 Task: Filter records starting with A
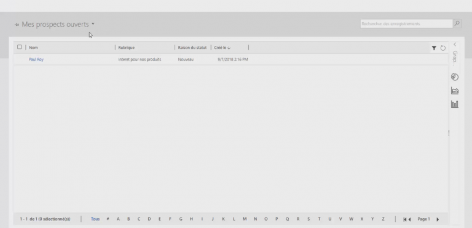click(118, 219)
